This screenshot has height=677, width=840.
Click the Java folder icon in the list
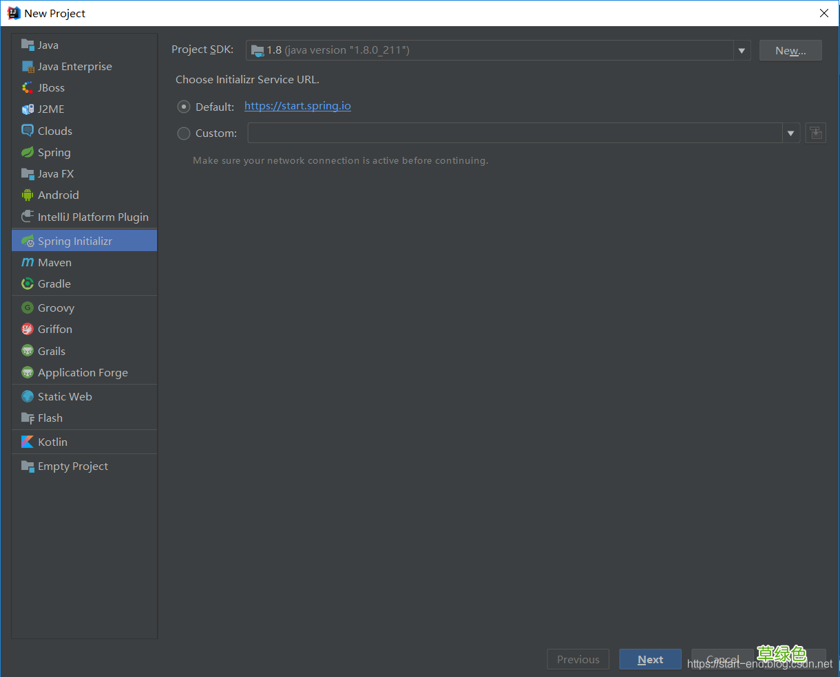pos(28,45)
